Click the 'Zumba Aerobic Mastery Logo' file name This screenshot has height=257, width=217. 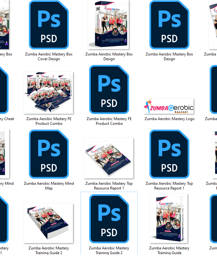(169, 119)
